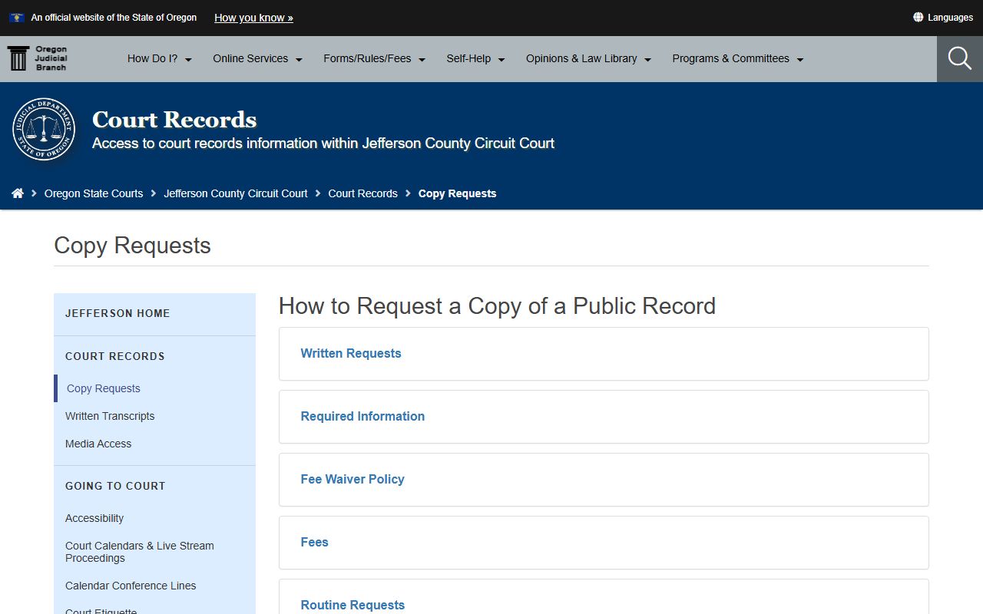Open the Court Records breadcrumb link
This screenshot has height=614, width=983.
(362, 193)
